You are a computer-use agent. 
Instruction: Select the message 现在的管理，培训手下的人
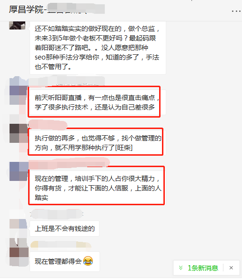click(x=98, y=188)
